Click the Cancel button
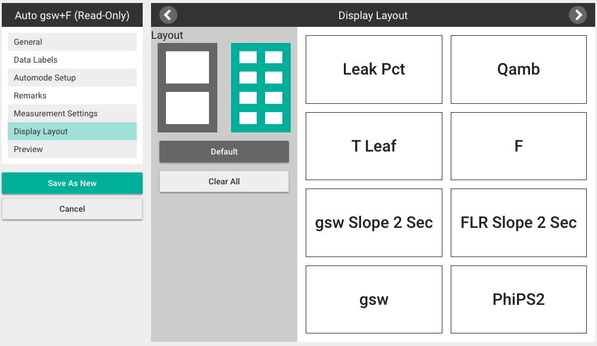This screenshot has width=597, height=346. (x=72, y=209)
